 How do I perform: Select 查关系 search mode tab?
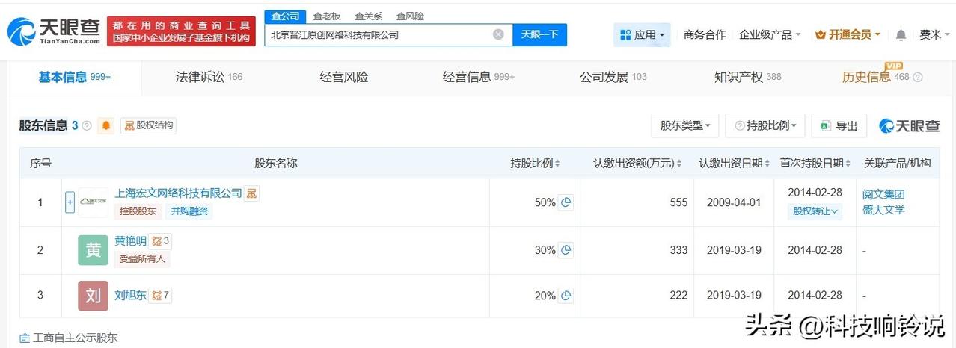(368, 16)
